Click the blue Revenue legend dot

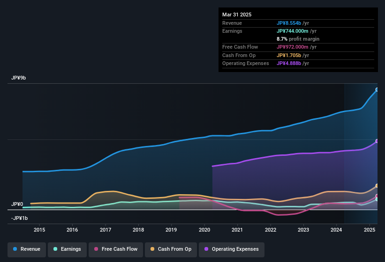(15, 249)
